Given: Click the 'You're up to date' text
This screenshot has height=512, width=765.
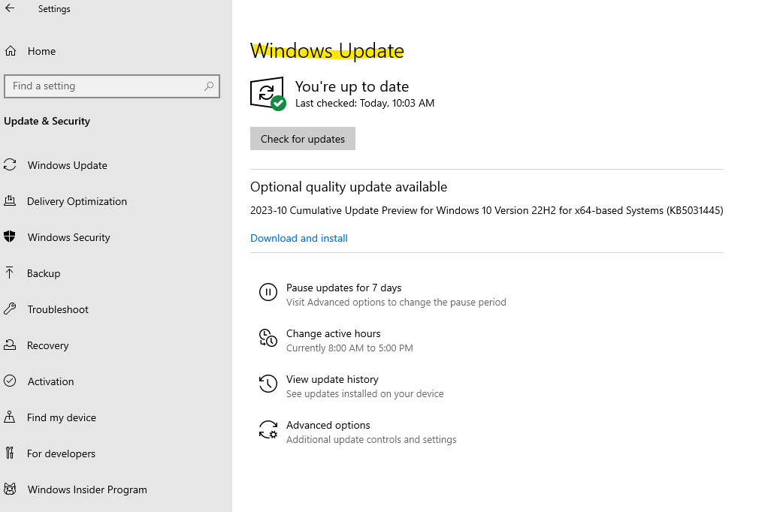Looking at the screenshot, I should 352,87.
